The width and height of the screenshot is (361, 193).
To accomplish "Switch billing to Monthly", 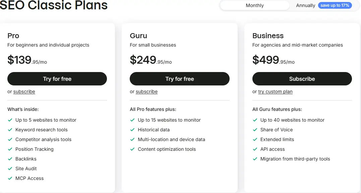I will pyautogui.click(x=255, y=5).
